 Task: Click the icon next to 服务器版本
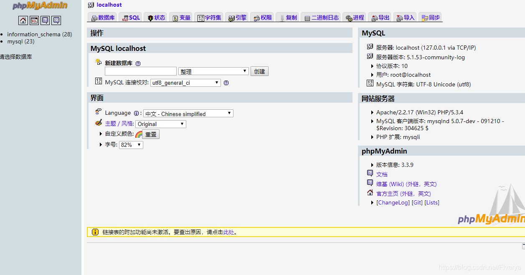click(x=370, y=56)
